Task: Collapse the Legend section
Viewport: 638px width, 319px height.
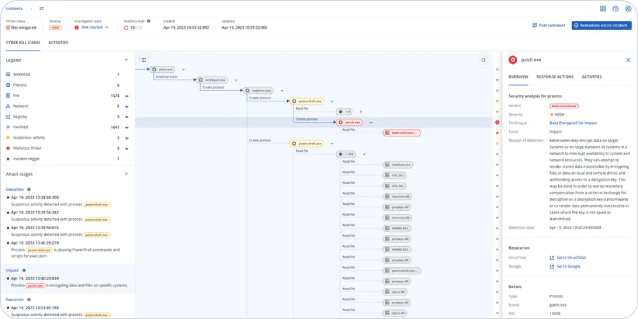Action: point(127,60)
